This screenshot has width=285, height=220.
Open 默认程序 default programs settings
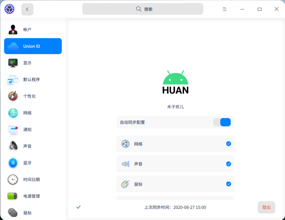pyautogui.click(x=33, y=79)
